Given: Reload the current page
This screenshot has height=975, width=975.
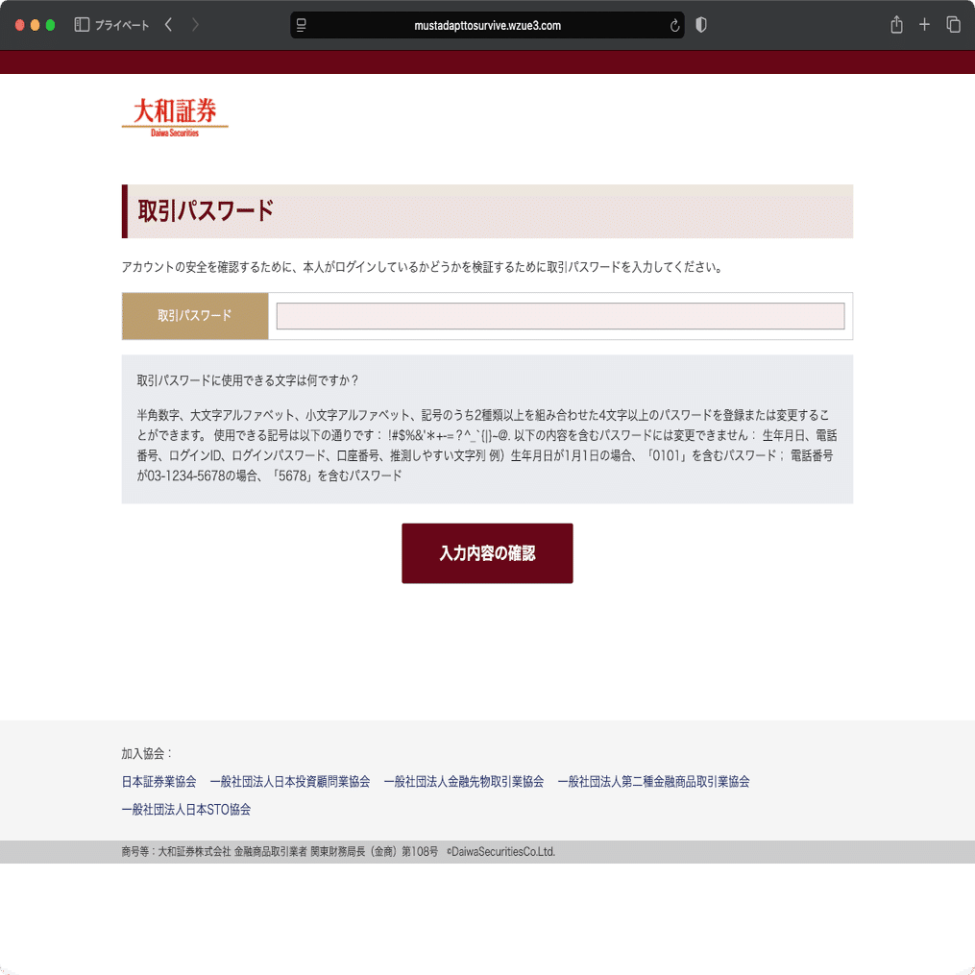Looking at the screenshot, I should (x=675, y=25).
